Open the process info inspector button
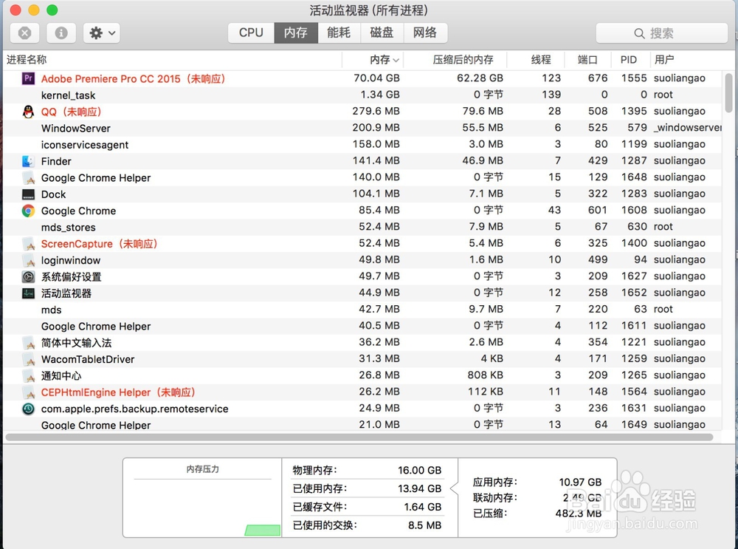This screenshot has height=549, width=738. tap(61, 33)
